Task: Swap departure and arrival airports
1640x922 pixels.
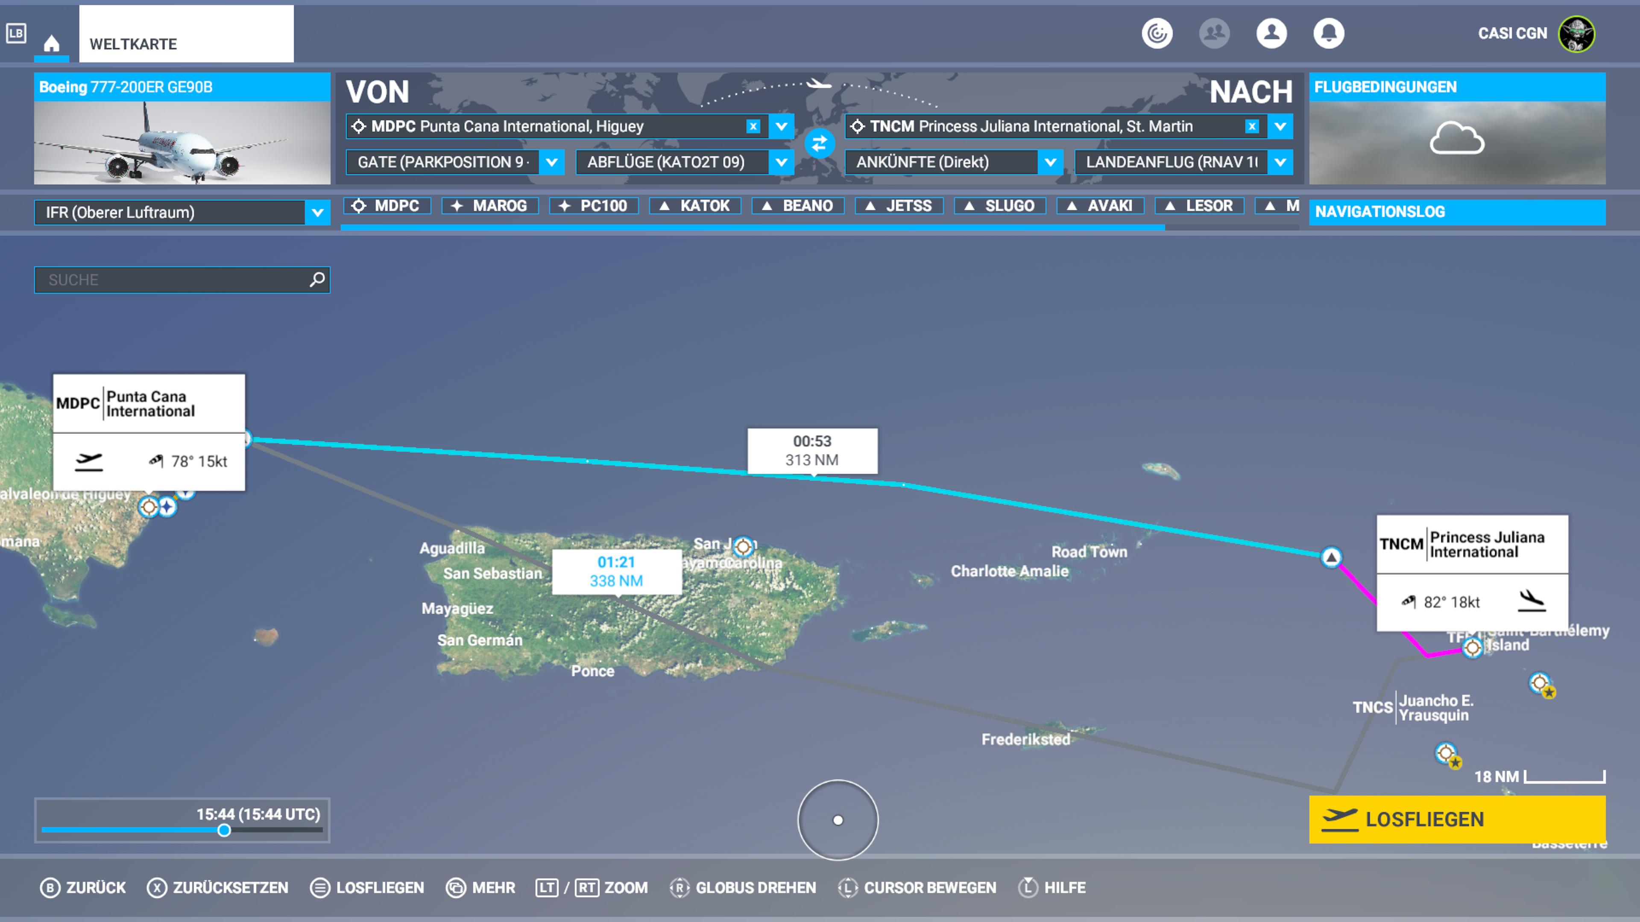Action: tap(820, 143)
